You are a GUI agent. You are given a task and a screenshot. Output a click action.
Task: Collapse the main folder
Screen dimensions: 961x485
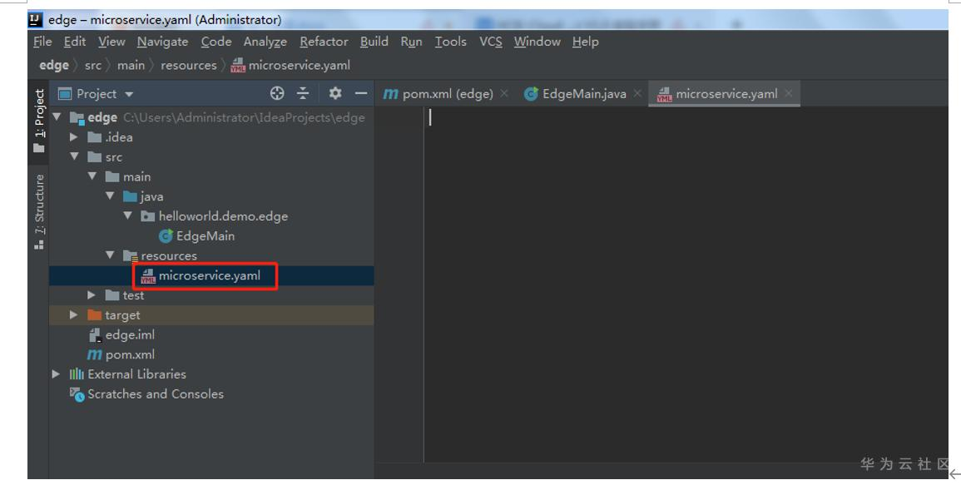click(x=92, y=176)
